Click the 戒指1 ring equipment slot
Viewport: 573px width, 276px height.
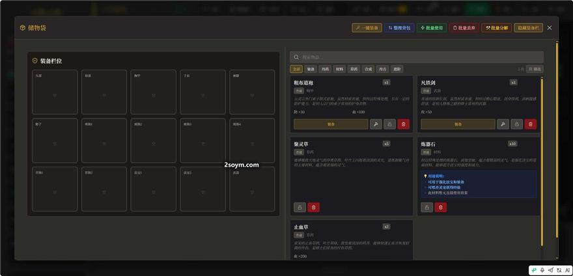(104, 141)
